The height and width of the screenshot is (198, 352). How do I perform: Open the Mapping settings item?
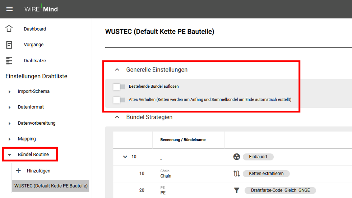(x=27, y=139)
